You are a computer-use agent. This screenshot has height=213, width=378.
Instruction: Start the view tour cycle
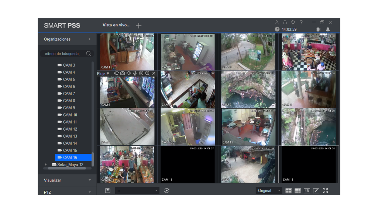(167, 190)
